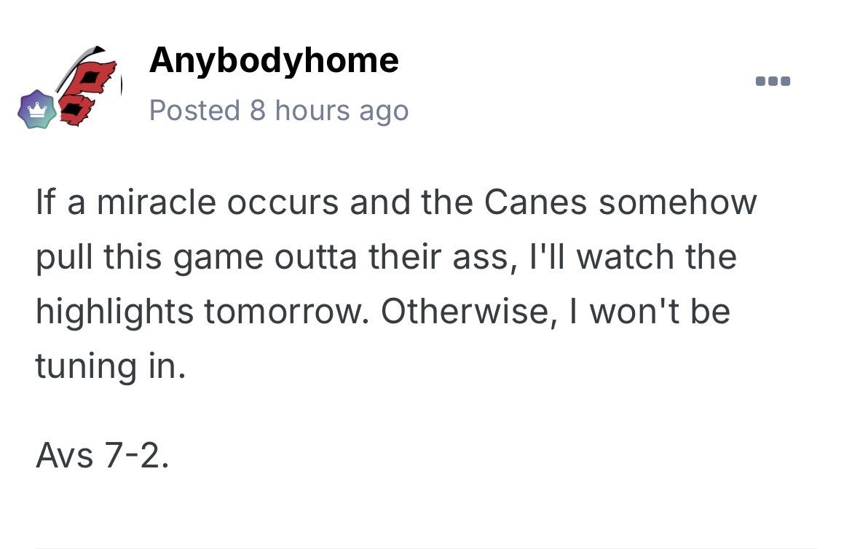Open the "Posted 8 hours ago" timestamp link
852x549 pixels.
pyautogui.click(x=278, y=111)
